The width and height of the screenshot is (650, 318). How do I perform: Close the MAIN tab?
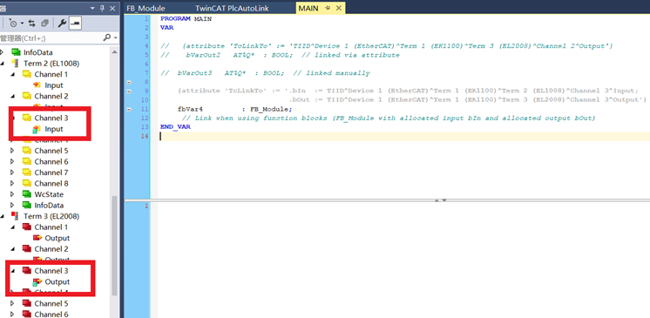(x=339, y=9)
